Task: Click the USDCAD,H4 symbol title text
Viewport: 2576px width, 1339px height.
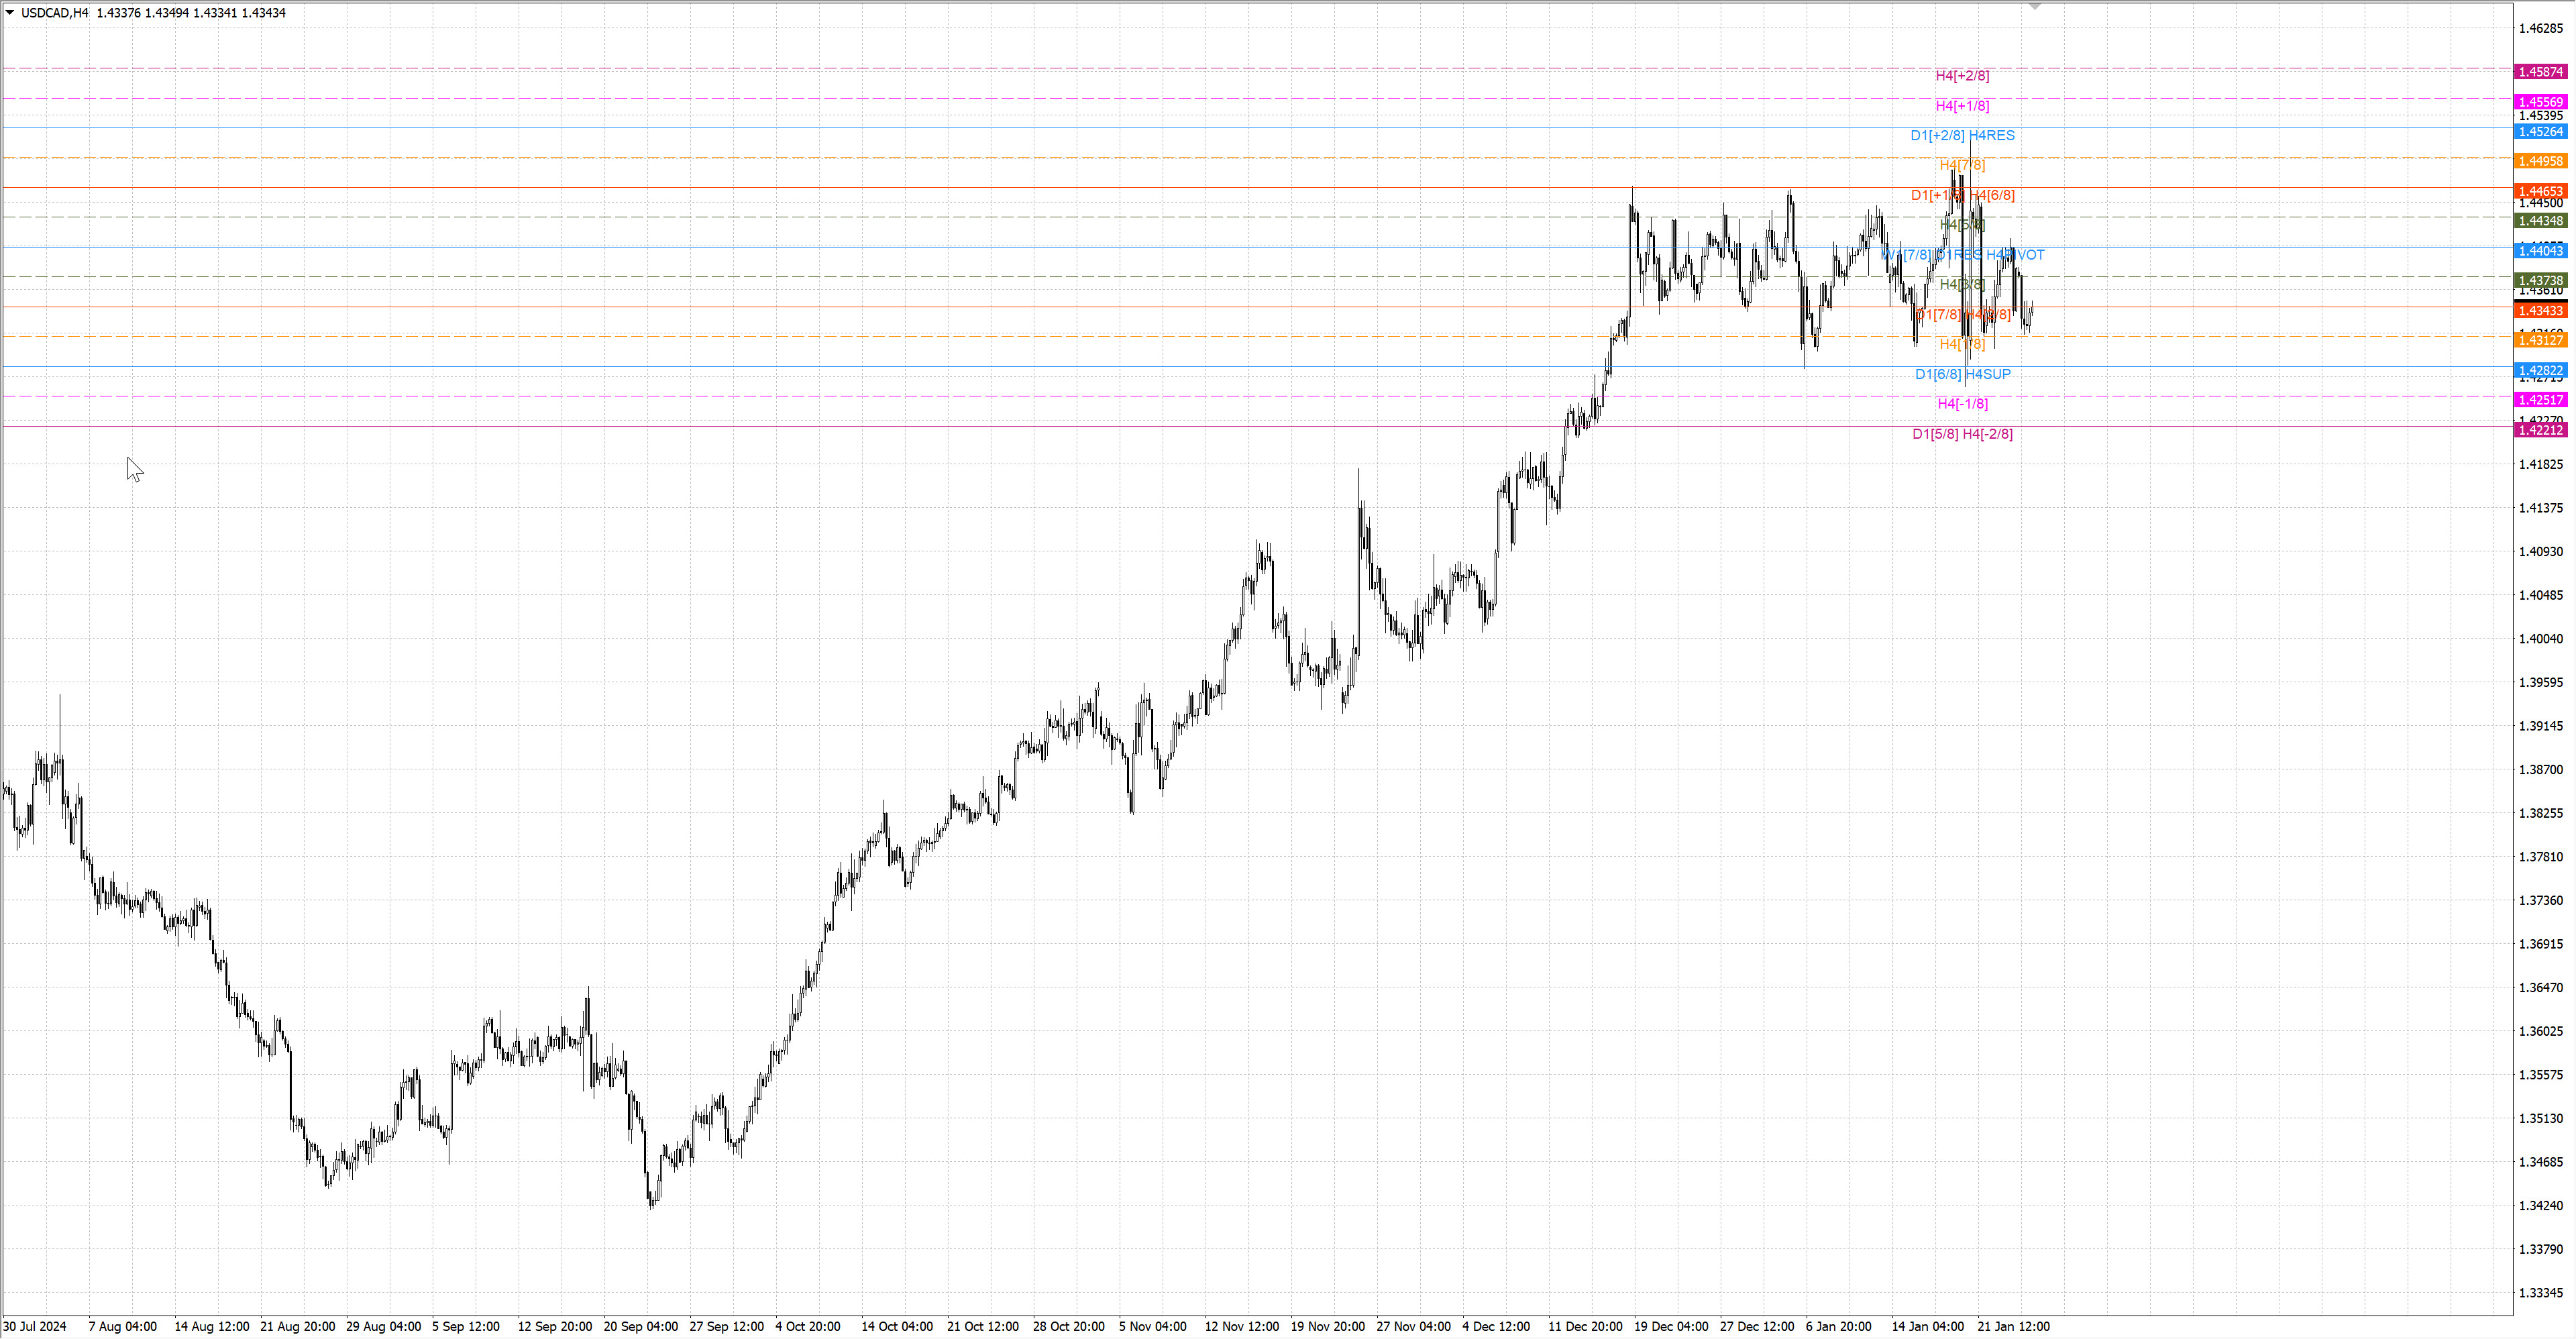Action: tap(55, 13)
